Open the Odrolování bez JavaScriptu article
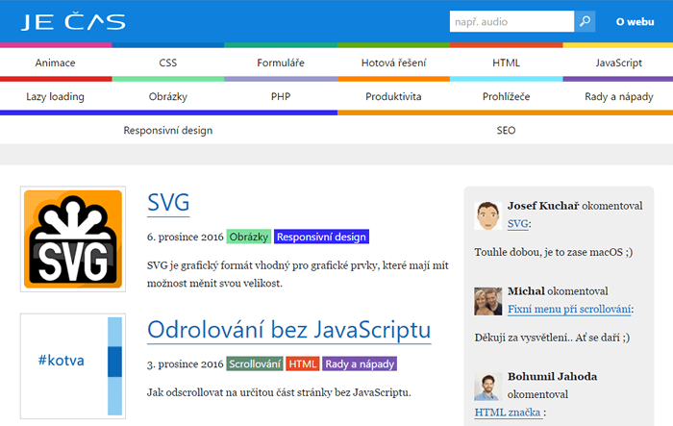This screenshot has height=426, width=673. [288, 330]
